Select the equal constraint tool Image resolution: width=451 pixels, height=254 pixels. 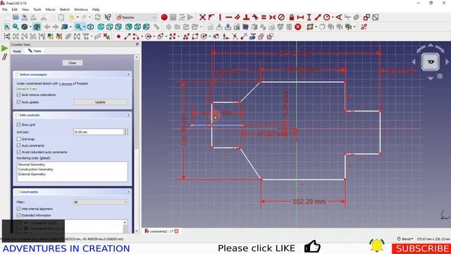(264, 17)
